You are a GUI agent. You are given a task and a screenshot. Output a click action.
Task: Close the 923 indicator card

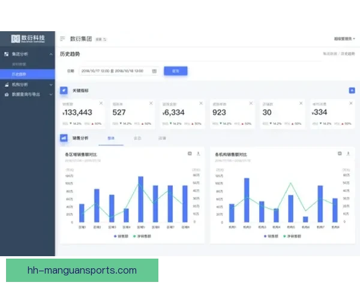click(251, 103)
